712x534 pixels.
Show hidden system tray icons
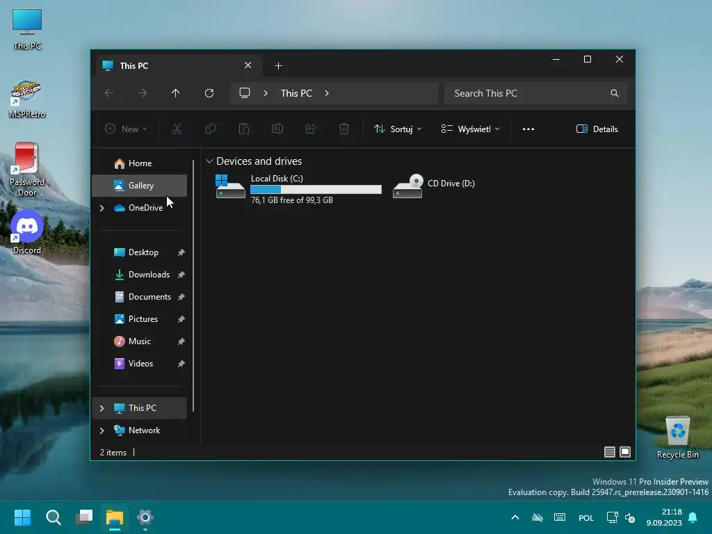tap(515, 517)
